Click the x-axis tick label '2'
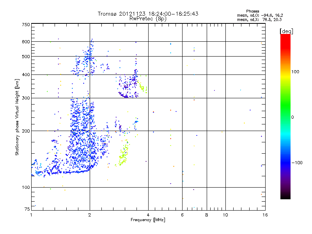 click(x=90, y=215)
